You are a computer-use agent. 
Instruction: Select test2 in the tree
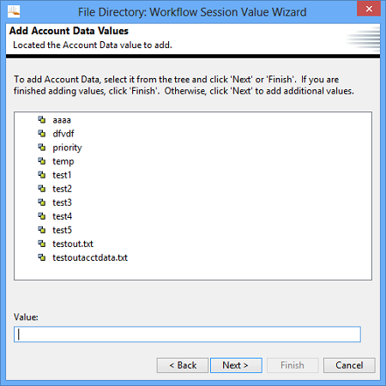click(x=62, y=189)
